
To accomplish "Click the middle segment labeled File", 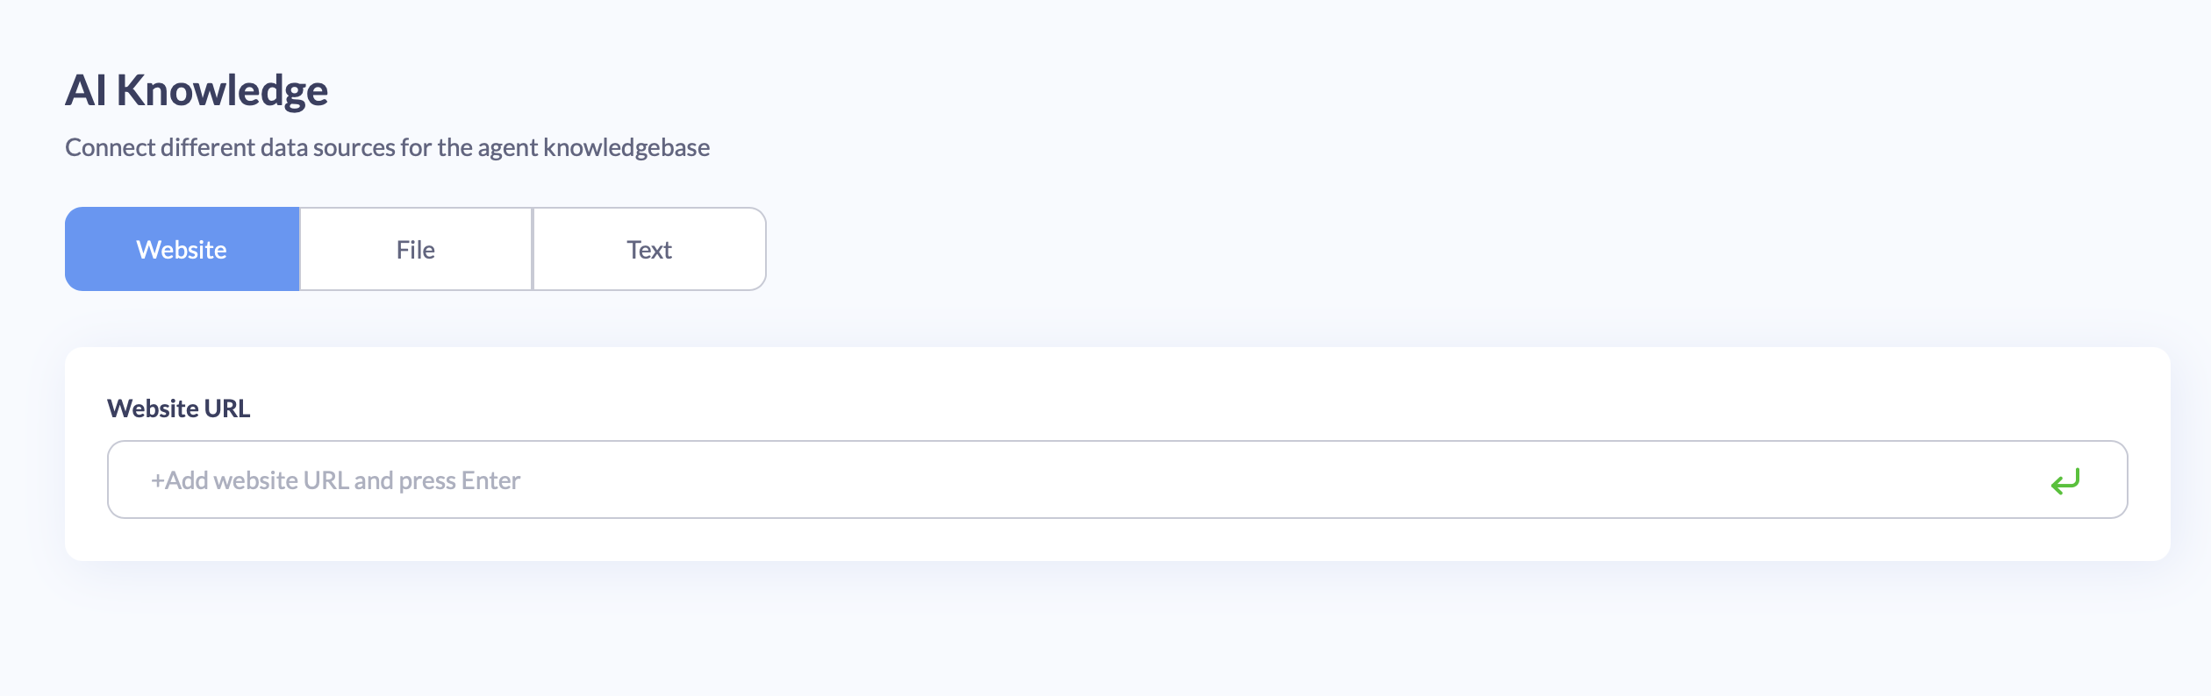I will [416, 249].
